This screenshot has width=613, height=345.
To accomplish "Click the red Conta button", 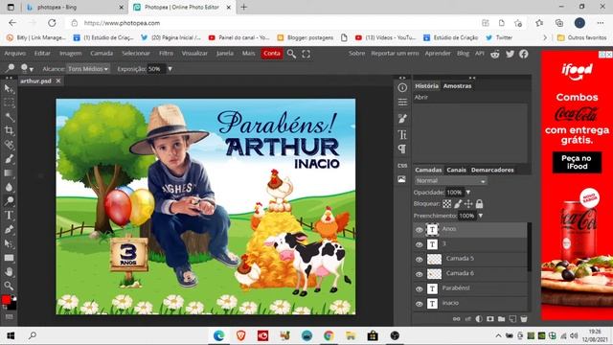I will 272,54.
